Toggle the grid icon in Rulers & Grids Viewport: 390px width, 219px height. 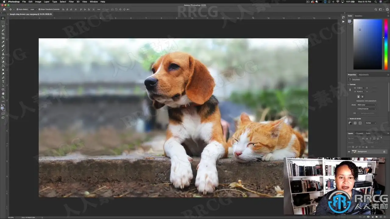point(355,123)
